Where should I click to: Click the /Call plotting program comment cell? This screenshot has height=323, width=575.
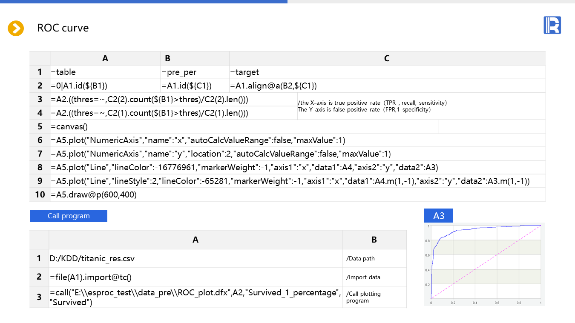pos(374,297)
